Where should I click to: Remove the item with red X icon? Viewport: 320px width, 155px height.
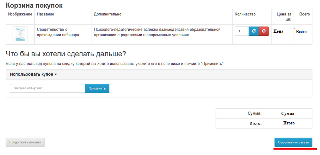click(263, 31)
